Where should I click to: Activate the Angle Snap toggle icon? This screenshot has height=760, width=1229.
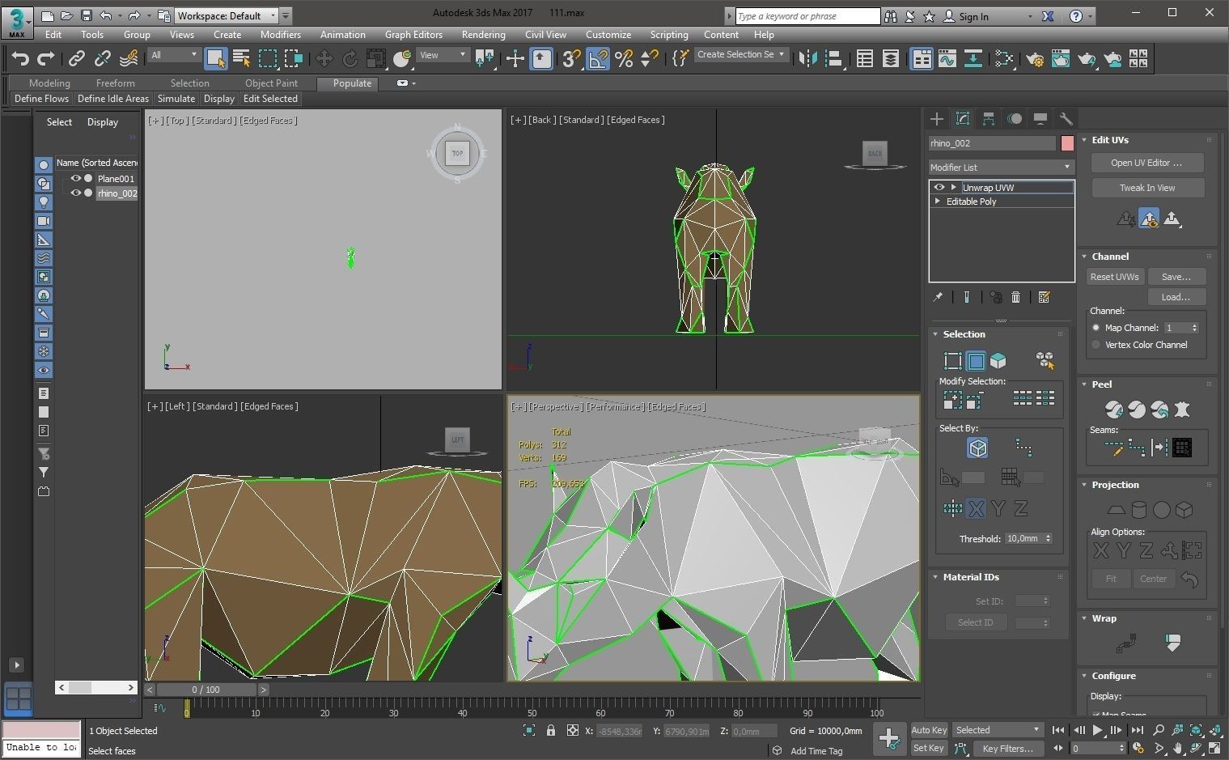coord(597,58)
